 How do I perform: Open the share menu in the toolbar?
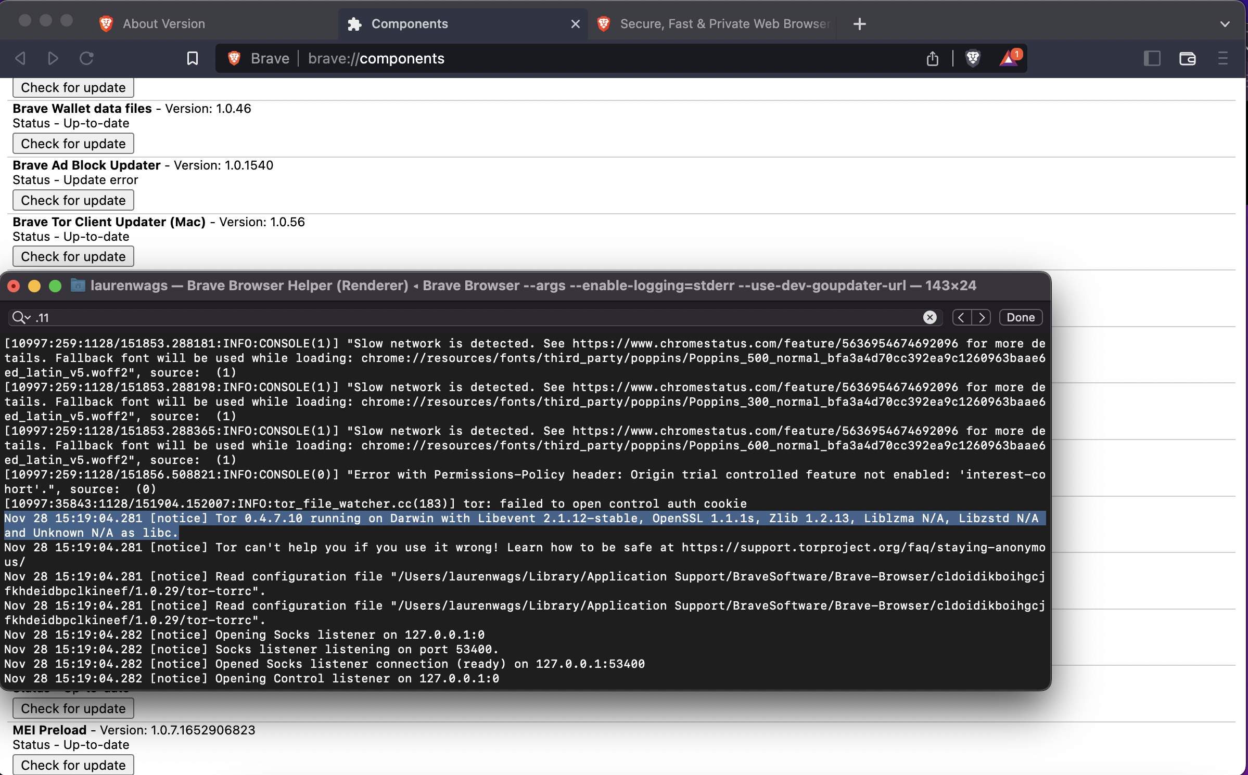point(932,58)
